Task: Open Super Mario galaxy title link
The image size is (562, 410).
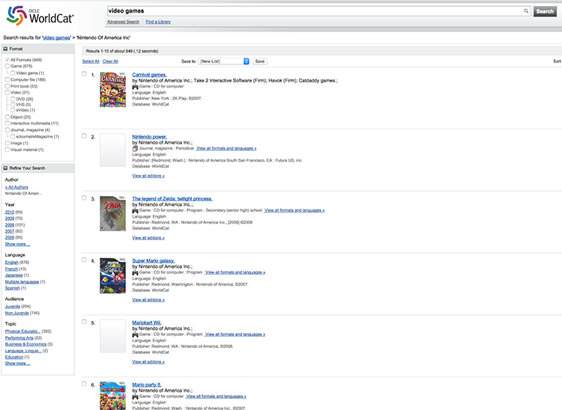Action: point(154,260)
